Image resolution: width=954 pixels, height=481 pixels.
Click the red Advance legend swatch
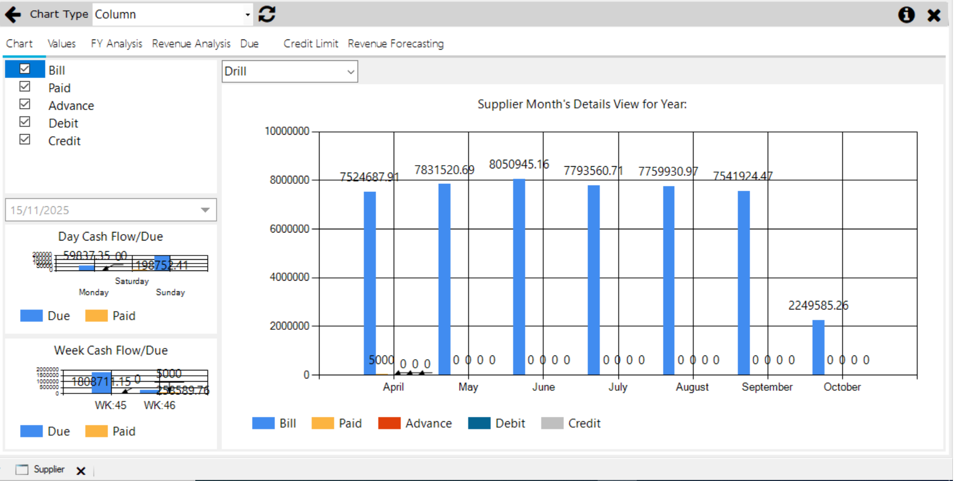click(390, 423)
